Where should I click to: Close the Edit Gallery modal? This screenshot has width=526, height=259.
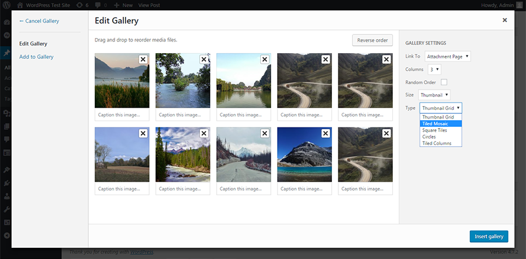[x=504, y=20]
